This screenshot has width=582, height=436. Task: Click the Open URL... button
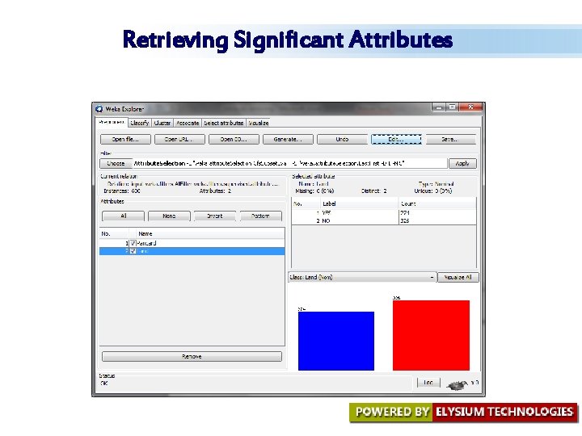point(179,140)
